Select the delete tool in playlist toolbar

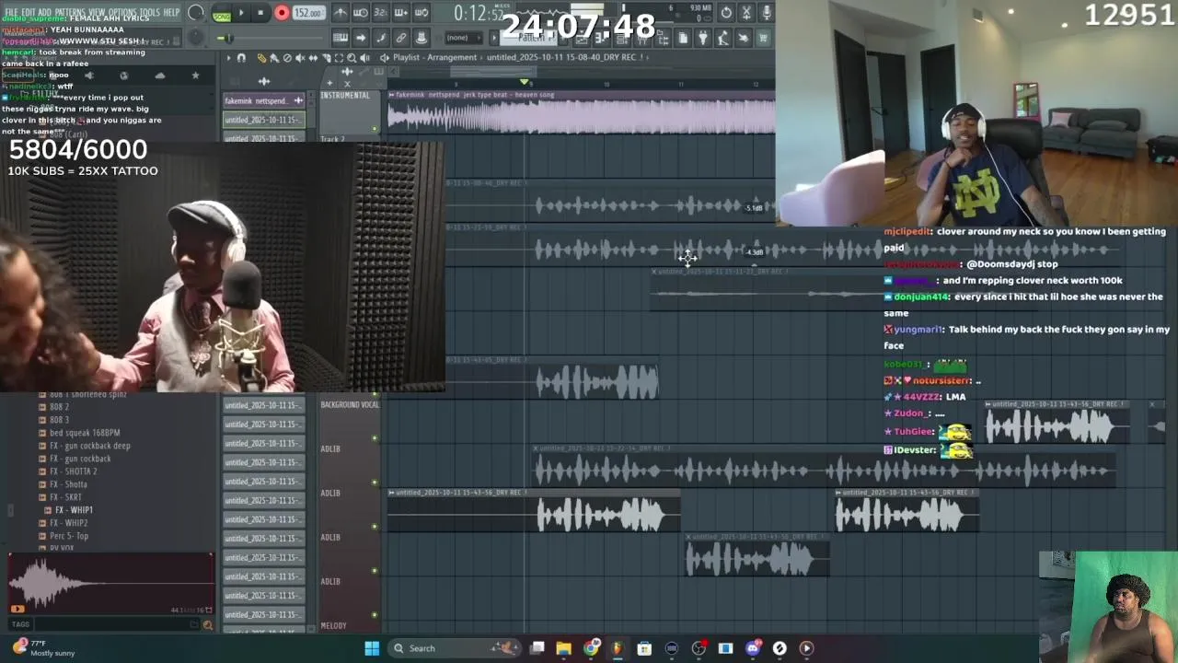click(287, 57)
